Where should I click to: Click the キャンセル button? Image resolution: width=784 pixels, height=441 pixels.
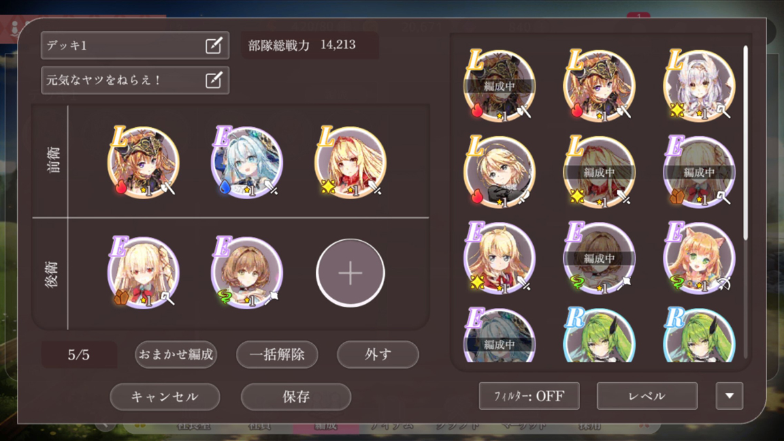[165, 397]
